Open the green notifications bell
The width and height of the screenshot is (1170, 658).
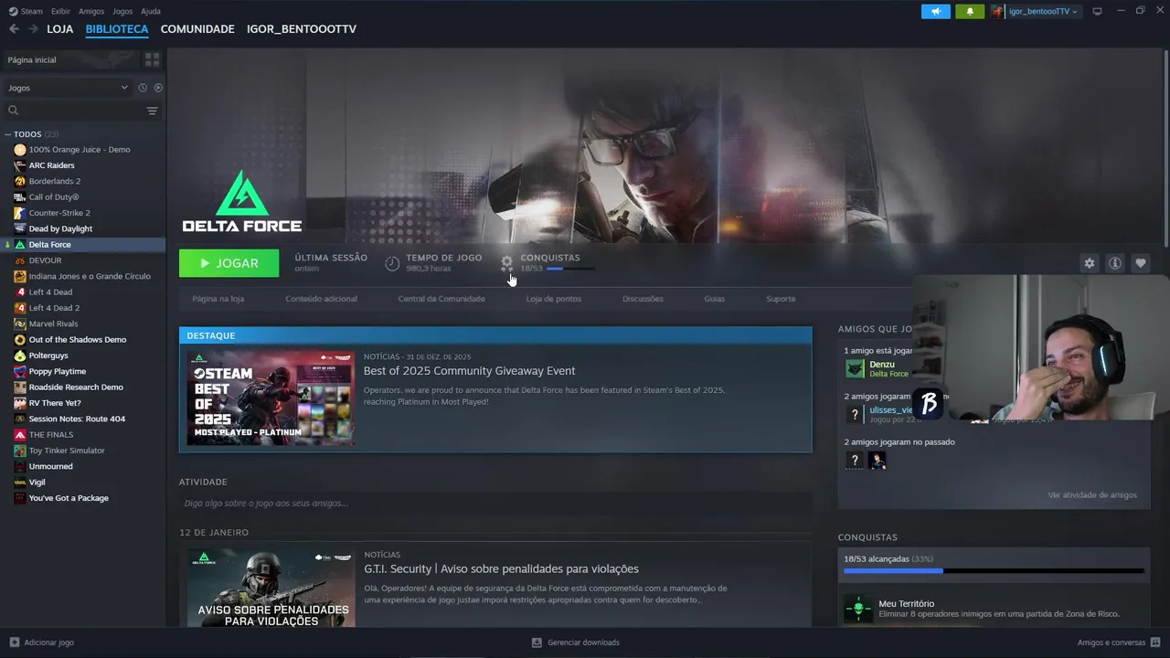pos(970,11)
